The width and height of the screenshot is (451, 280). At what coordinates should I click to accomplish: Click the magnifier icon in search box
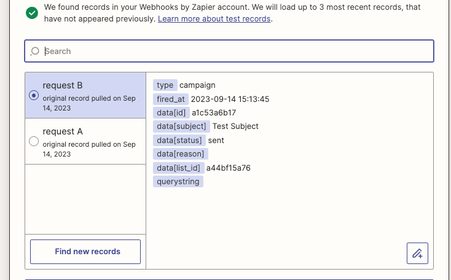(34, 51)
